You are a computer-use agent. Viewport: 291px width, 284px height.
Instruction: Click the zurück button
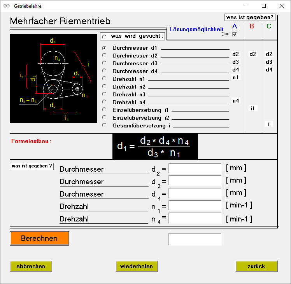256,267
